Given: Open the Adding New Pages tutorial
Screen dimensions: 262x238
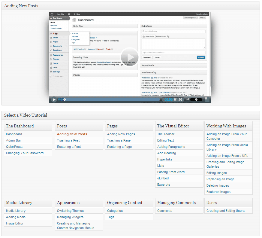Looking at the screenshot, I should [121, 134].
